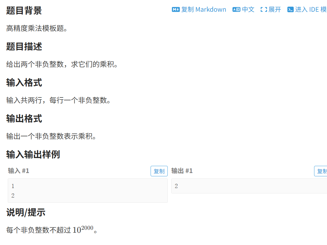Click inside the 输出 #1 sample code box
327x245 pixels.
pos(249,186)
